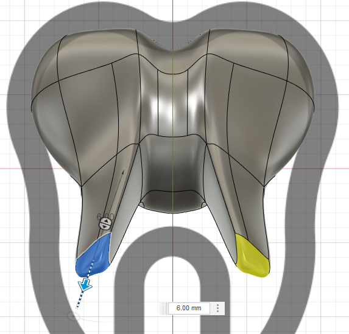Screen dimensions: 349x334
Task: Open the three-dot options beside 6.00 mm
Action: click(x=217, y=308)
